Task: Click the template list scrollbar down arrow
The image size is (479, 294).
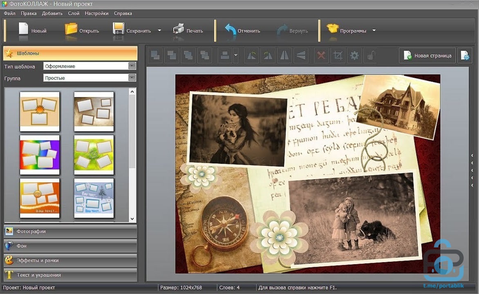Action: pos(132,219)
